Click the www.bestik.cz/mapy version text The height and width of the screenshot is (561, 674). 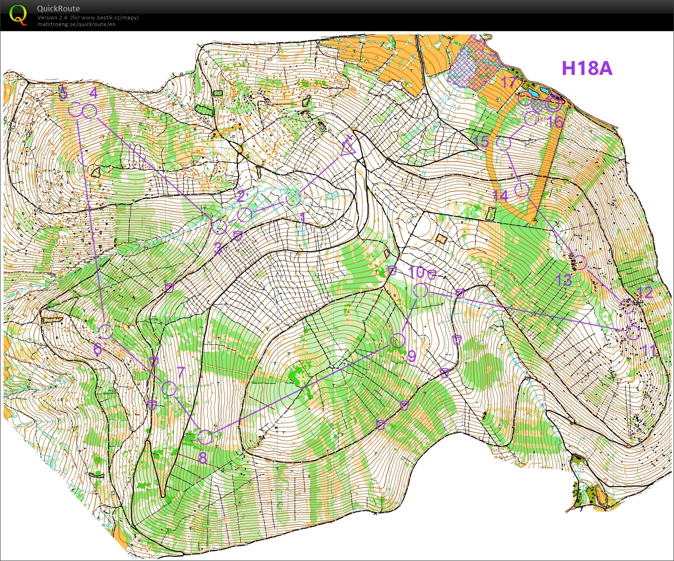pyautogui.click(x=88, y=18)
